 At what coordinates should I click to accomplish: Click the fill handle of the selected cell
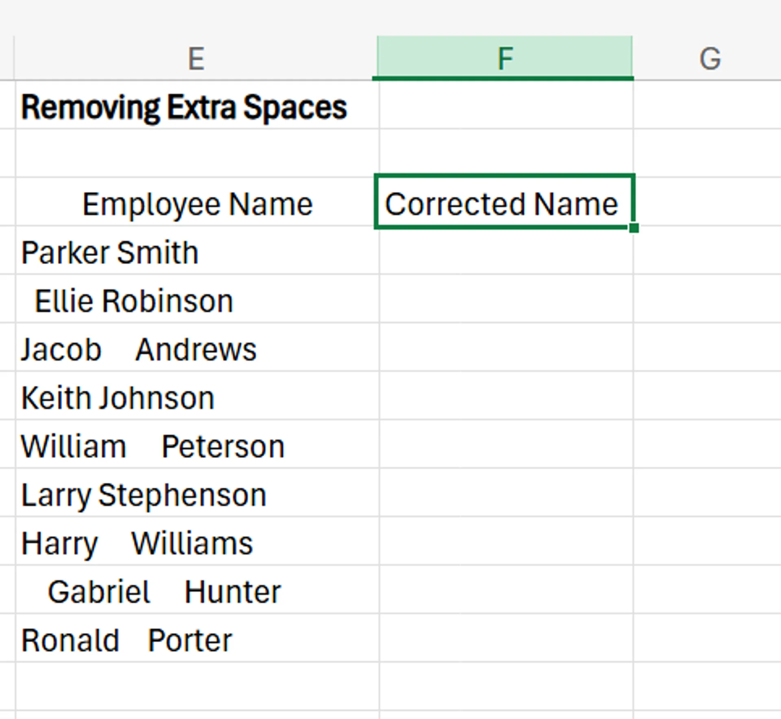[634, 228]
